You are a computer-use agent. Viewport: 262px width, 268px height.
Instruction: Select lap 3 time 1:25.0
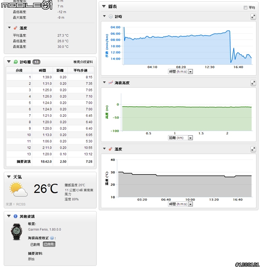coord(47,90)
